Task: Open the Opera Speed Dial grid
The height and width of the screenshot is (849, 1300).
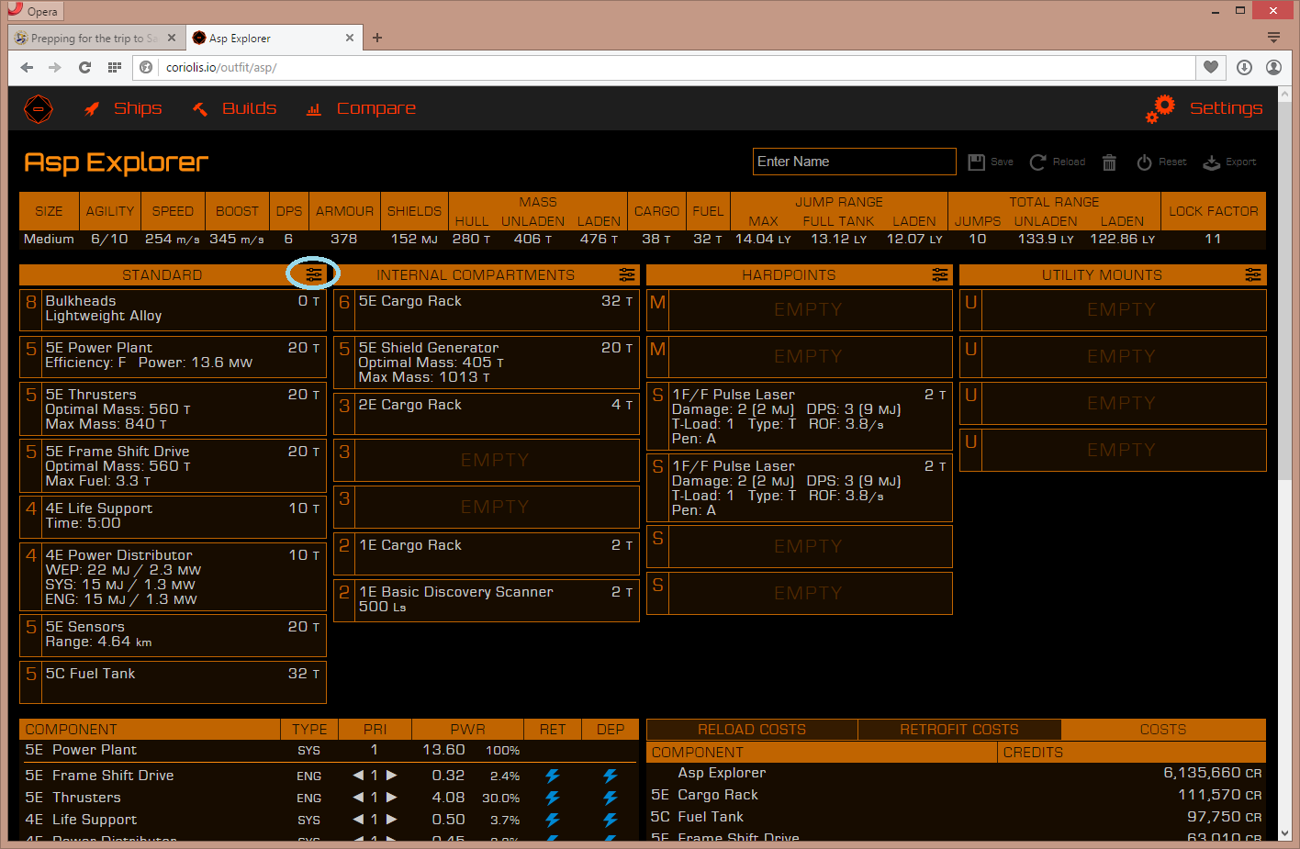Action: [x=114, y=67]
